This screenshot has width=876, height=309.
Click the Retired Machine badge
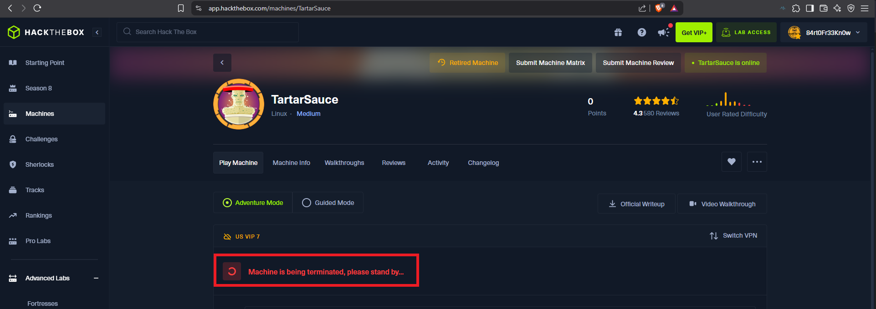(467, 63)
